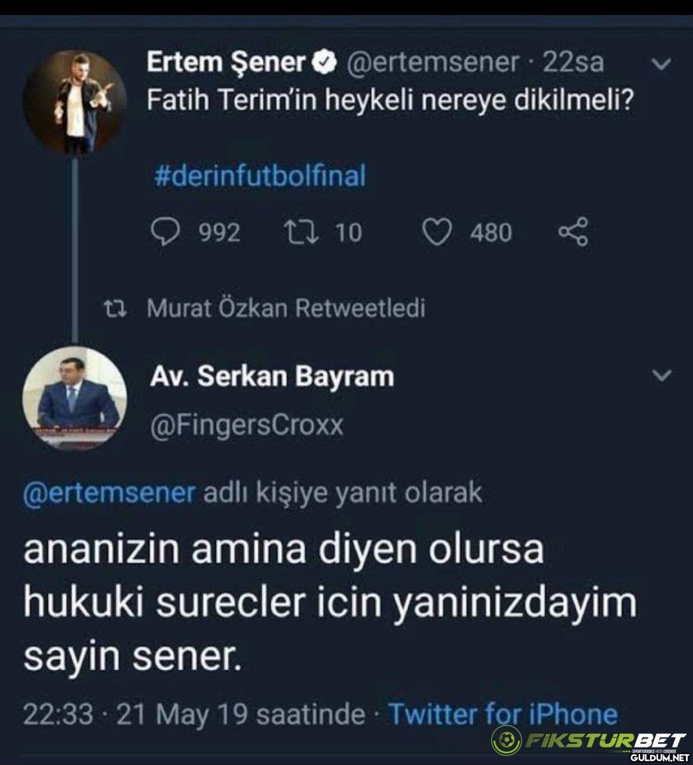693x765 pixels.
Task: Like the tweet via the heart icon
Action: click(437, 233)
